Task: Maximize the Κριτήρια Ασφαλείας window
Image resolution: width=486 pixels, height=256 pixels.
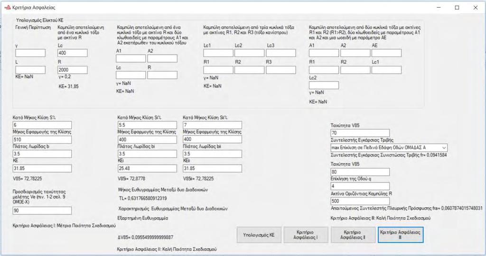Action: (457, 8)
